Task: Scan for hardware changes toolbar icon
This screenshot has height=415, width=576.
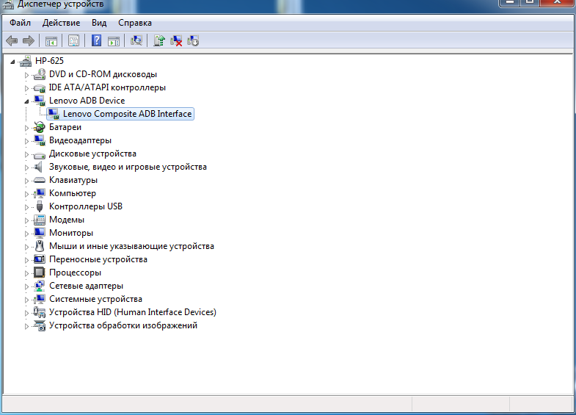Action: tap(136, 41)
